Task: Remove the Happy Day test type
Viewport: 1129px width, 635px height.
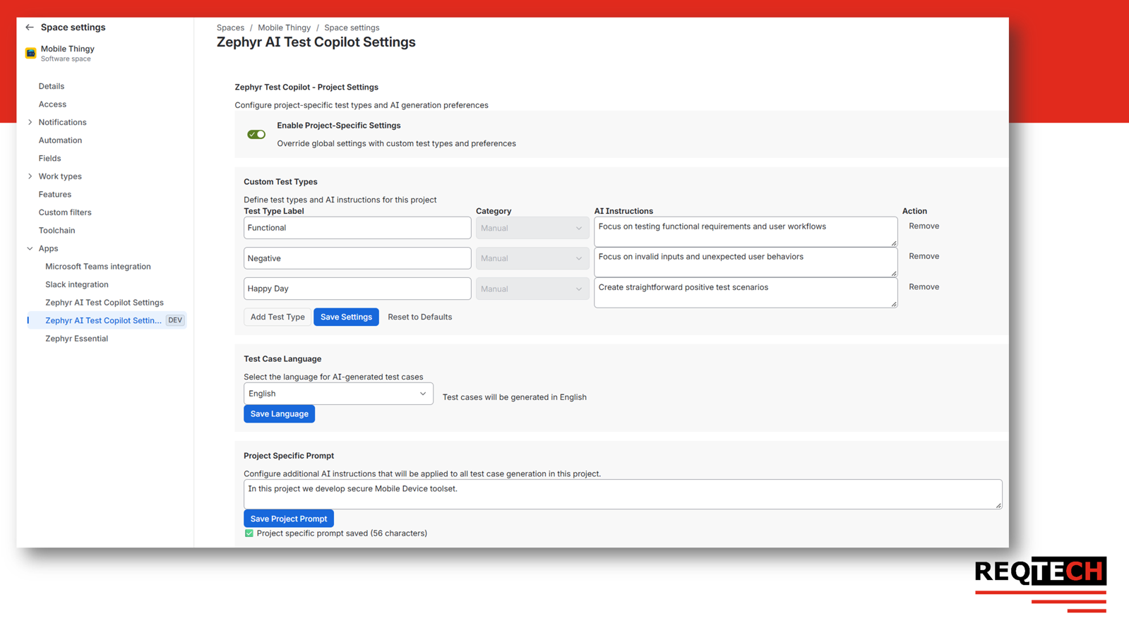Action: [x=924, y=287]
